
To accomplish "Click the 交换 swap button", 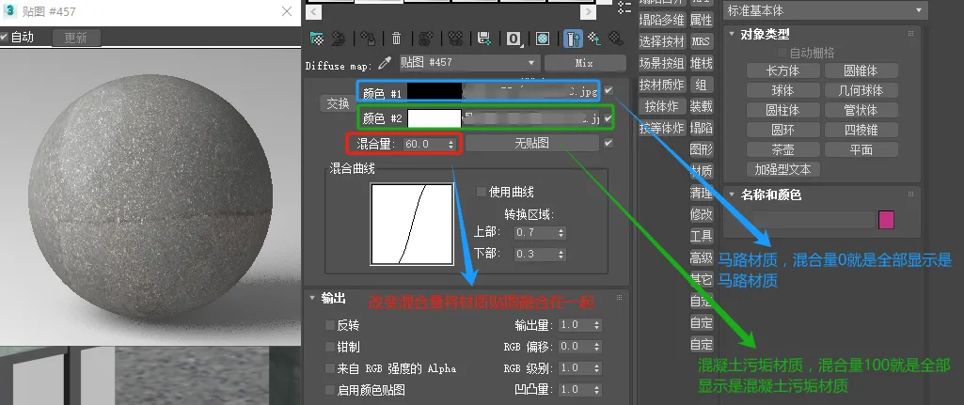I will pyautogui.click(x=338, y=104).
